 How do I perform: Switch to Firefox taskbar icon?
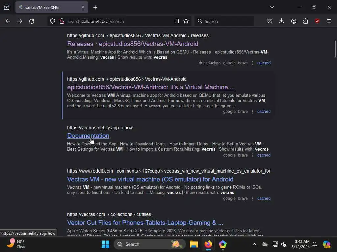click(x=208, y=244)
